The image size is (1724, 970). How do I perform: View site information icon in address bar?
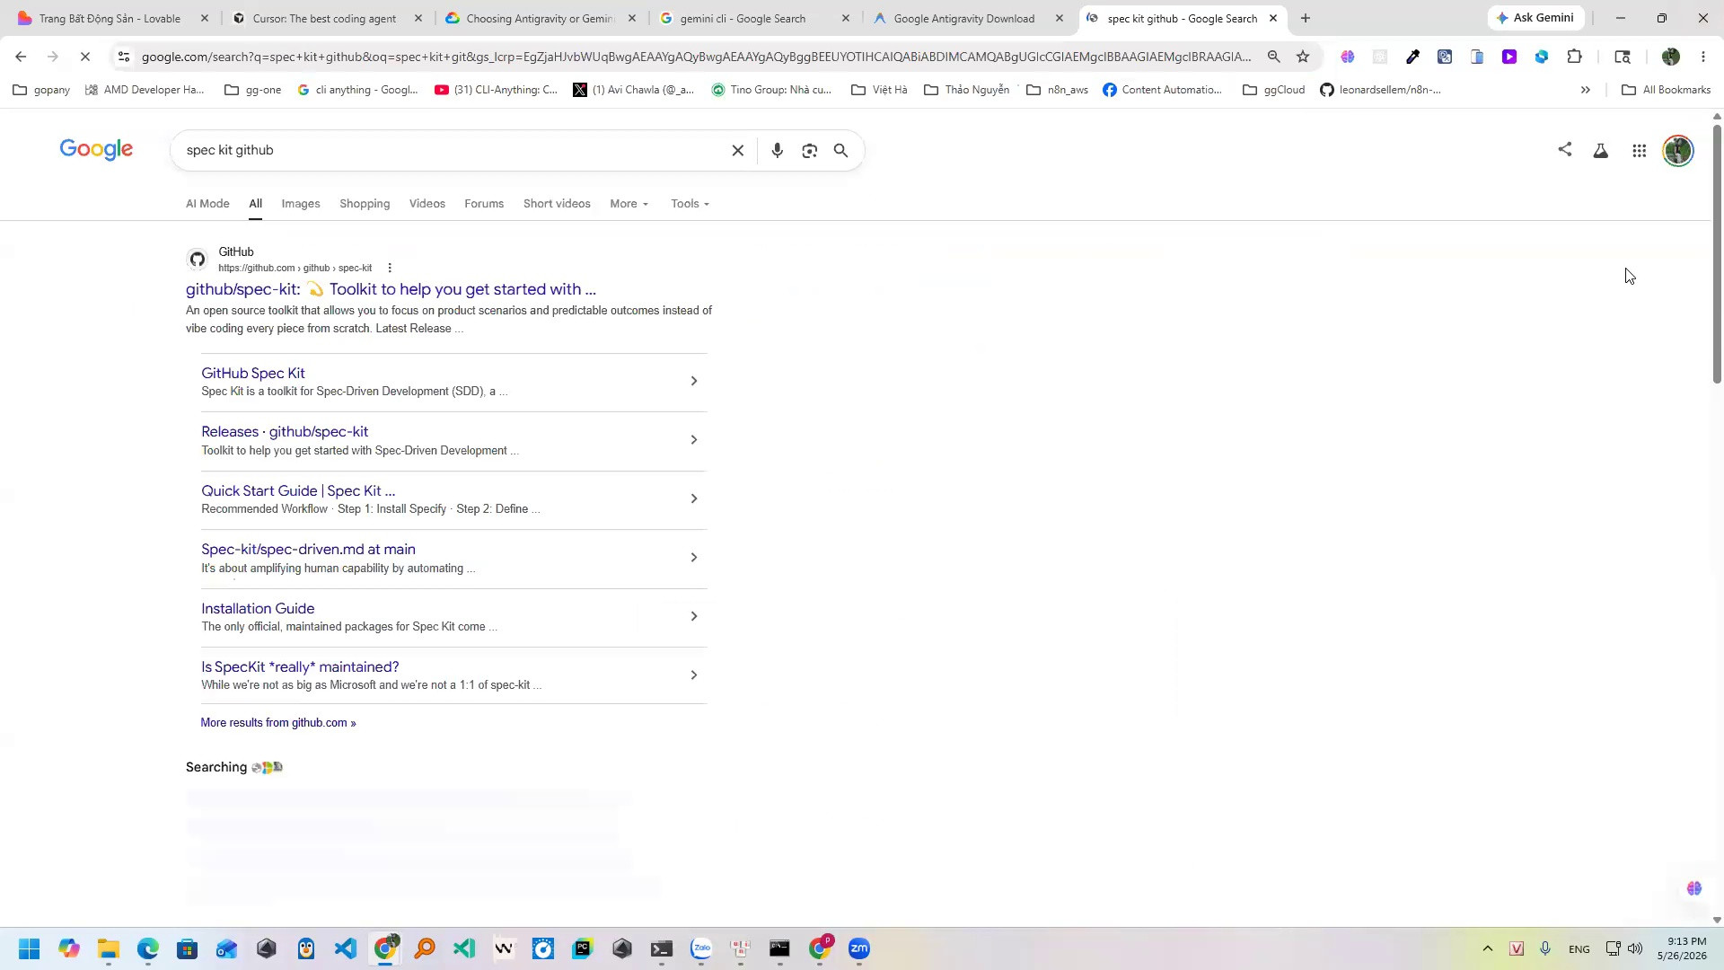pyautogui.click(x=124, y=57)
